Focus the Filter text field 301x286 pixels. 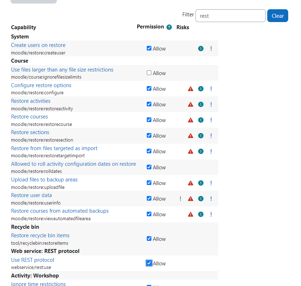(231, 16)
